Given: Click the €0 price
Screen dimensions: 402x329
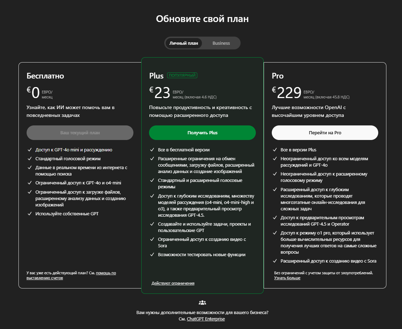Looking at the screenshot, I should [33, 92].
